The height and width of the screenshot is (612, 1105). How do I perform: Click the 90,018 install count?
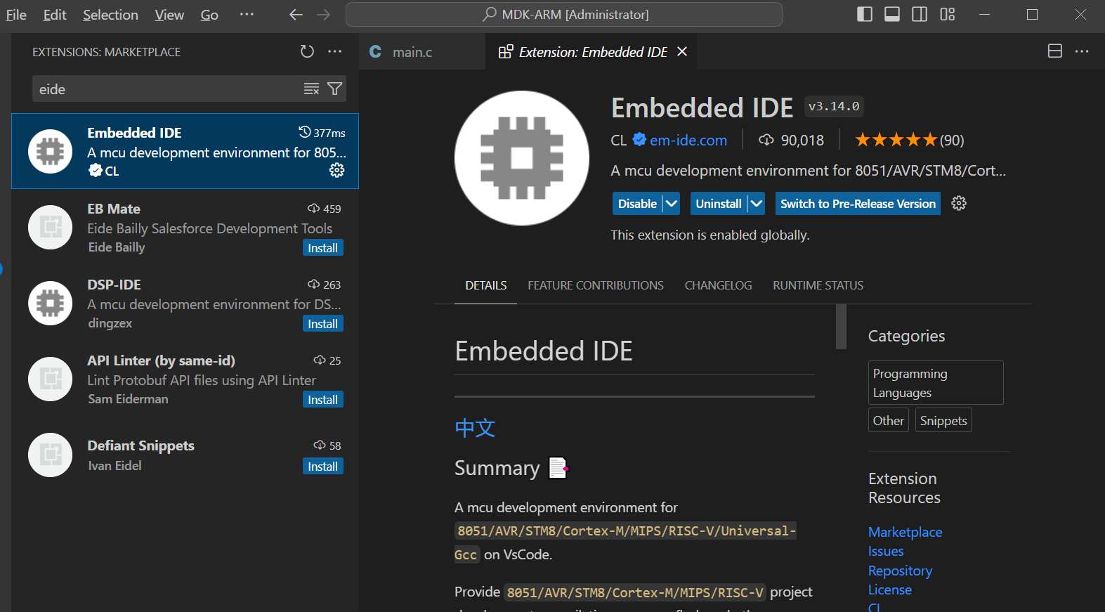792,140
